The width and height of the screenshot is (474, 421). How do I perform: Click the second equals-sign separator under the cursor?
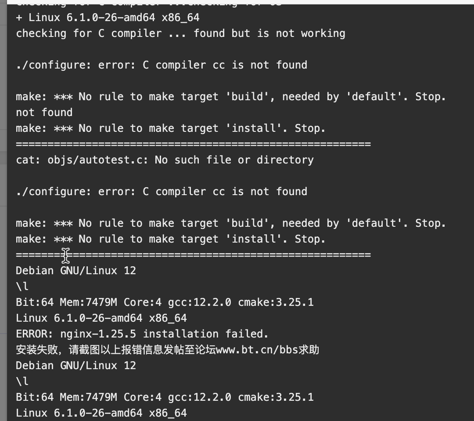193,255
